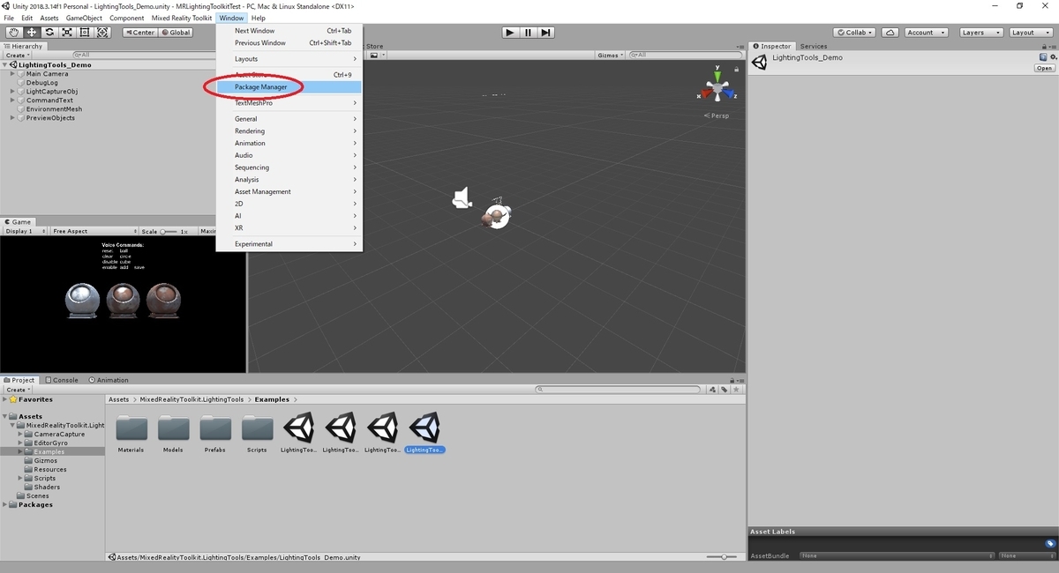Open the Scripts folder thumbnail
Screen dimensions: 1059x573
coord(258,434)
